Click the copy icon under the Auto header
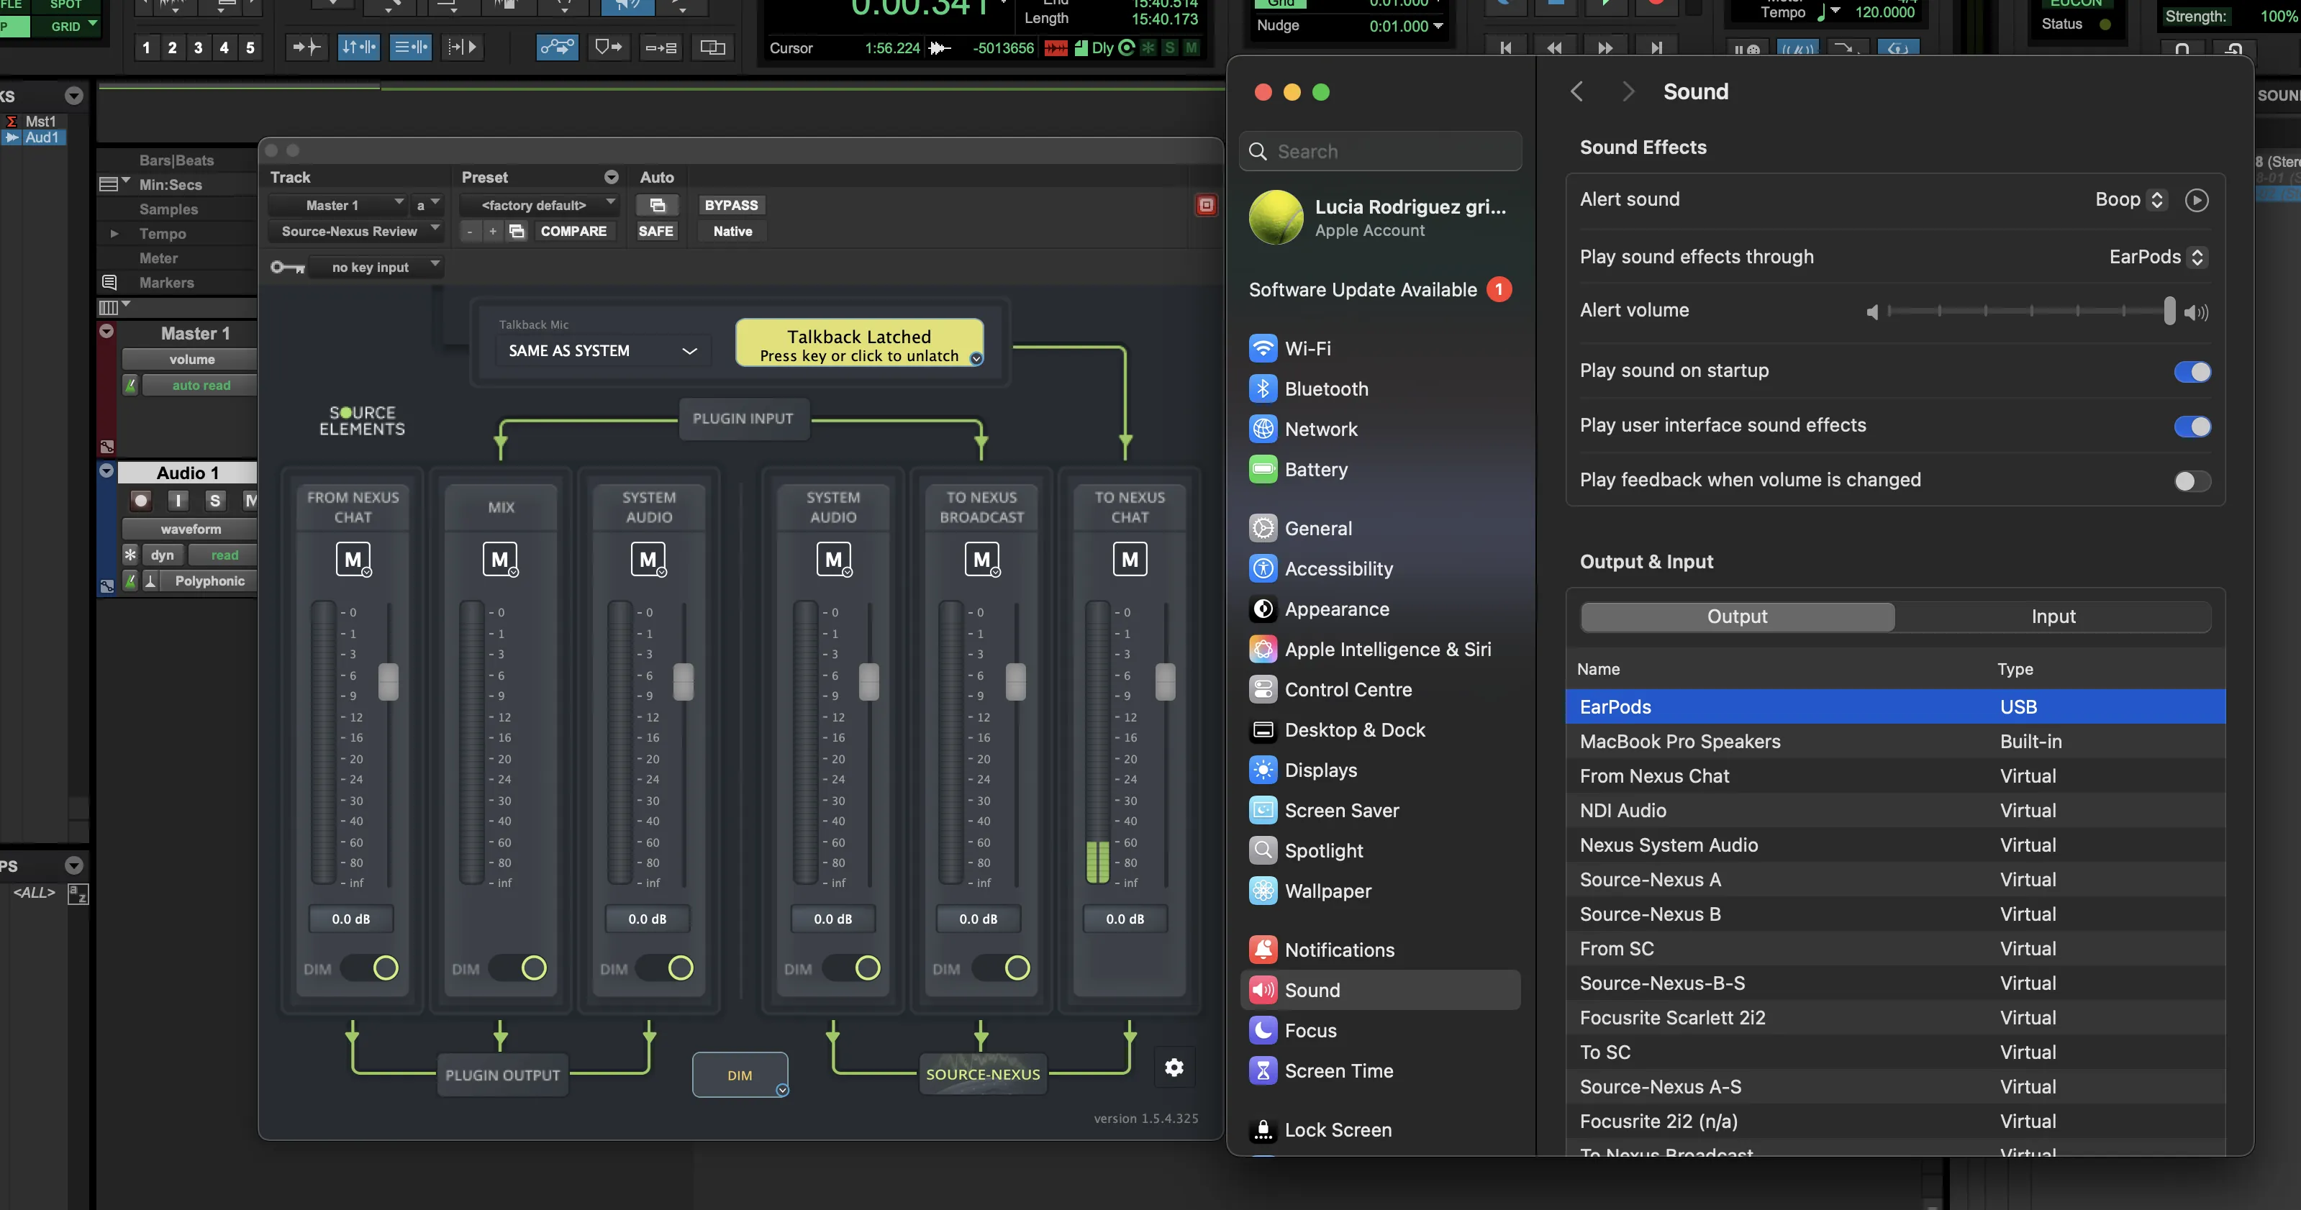This screenshot has height=1210, width=2301. [658, 206]
